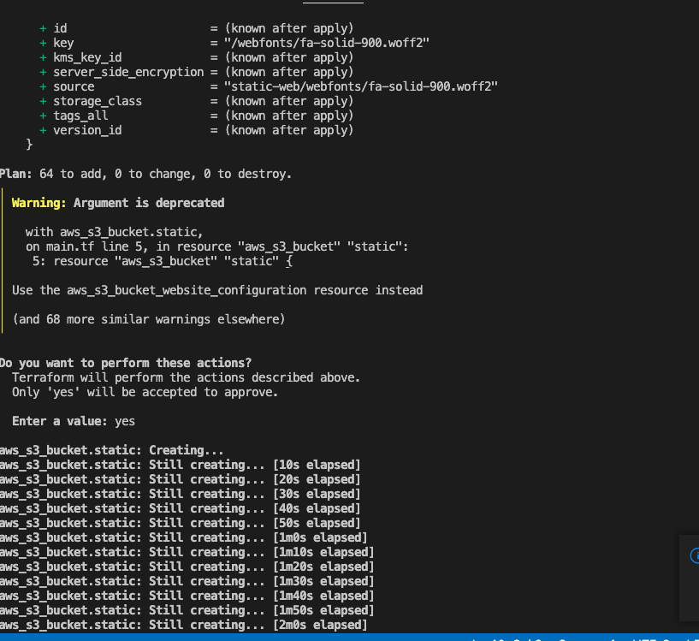Click the warning triangle text 'Warning: Argument is deprecated'

116,203
